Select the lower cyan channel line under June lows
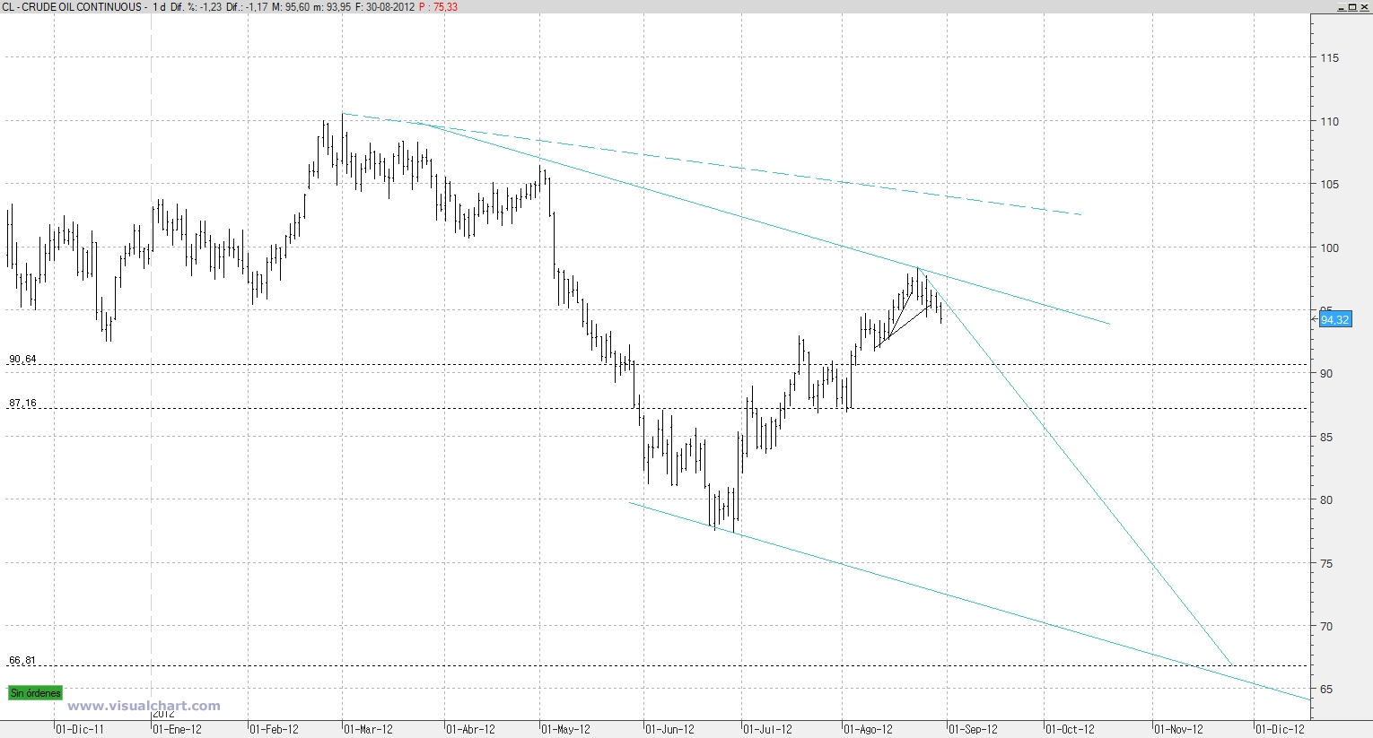The image size is (1373, 738). coord(969,599)
